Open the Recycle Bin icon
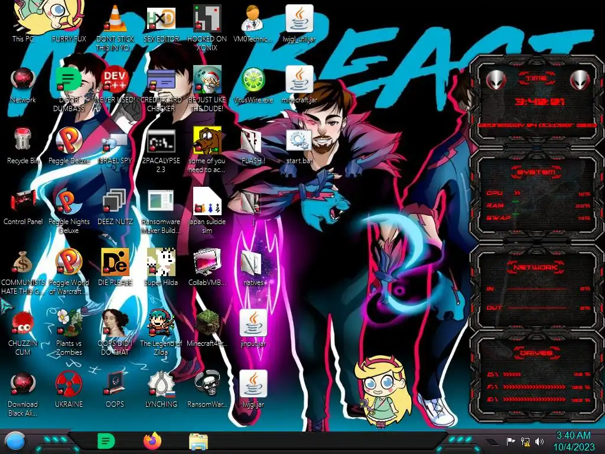605x454 pixels. (23, 139)
